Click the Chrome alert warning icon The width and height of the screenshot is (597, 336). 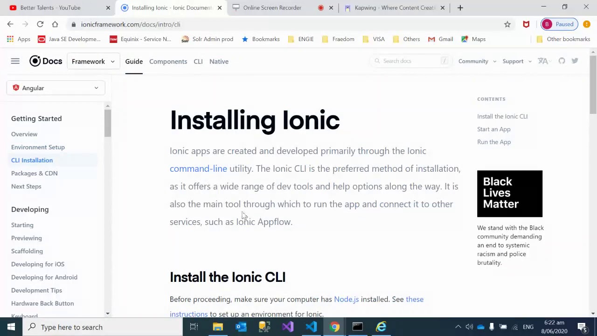[x=587, y=24]
